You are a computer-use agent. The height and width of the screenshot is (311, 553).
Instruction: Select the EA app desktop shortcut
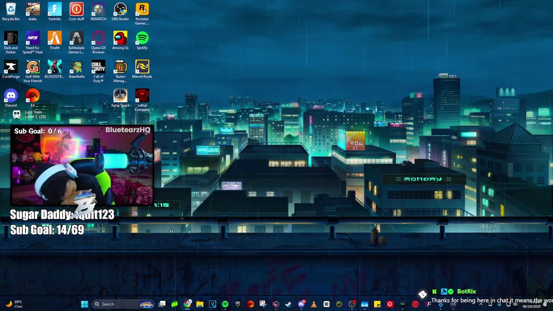(x=33, y=98)
